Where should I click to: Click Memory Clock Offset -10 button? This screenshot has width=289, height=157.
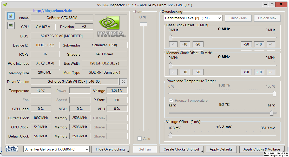(x=185, y=72)
